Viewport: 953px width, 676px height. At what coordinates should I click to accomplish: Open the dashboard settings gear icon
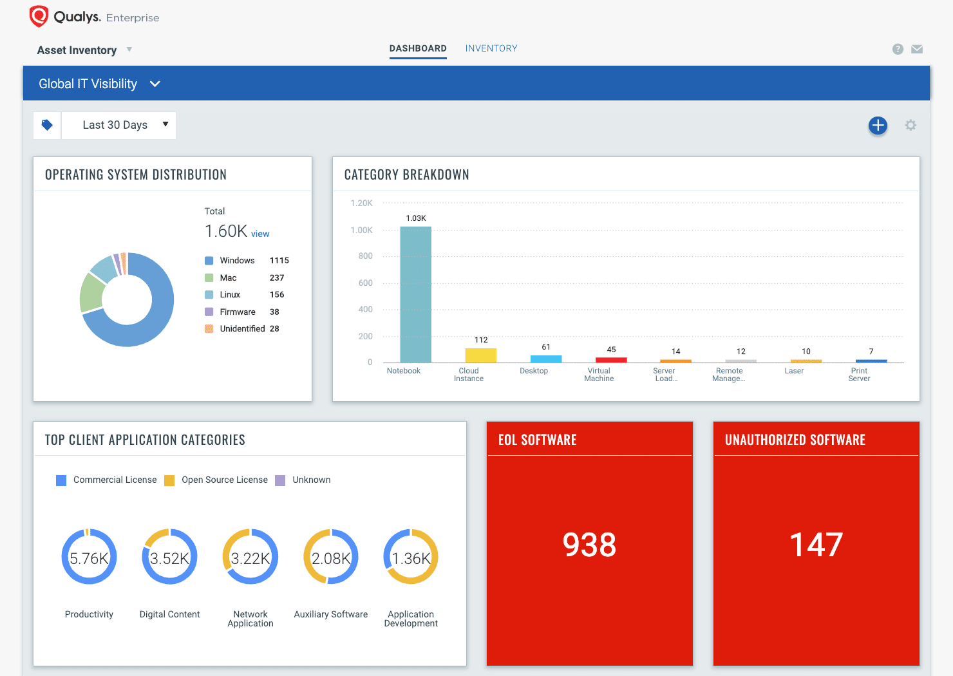(911, 125)
